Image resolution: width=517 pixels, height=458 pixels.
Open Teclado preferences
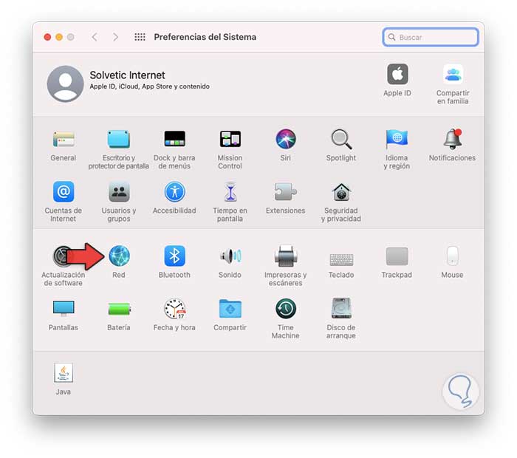341,259
